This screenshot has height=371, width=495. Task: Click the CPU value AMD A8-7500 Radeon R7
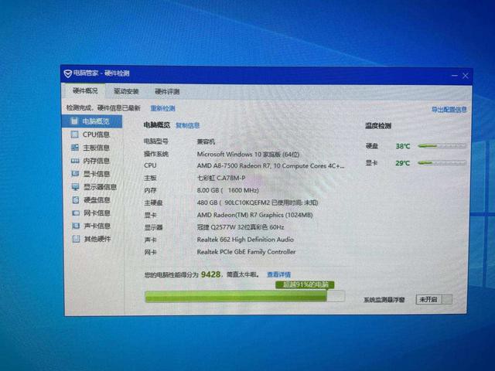271,166
